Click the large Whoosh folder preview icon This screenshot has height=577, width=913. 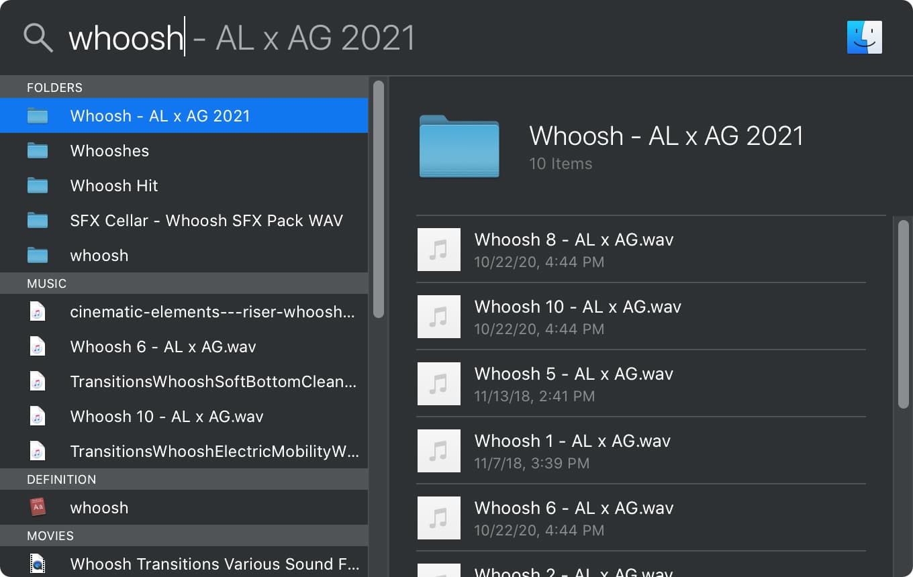(459, 146)
